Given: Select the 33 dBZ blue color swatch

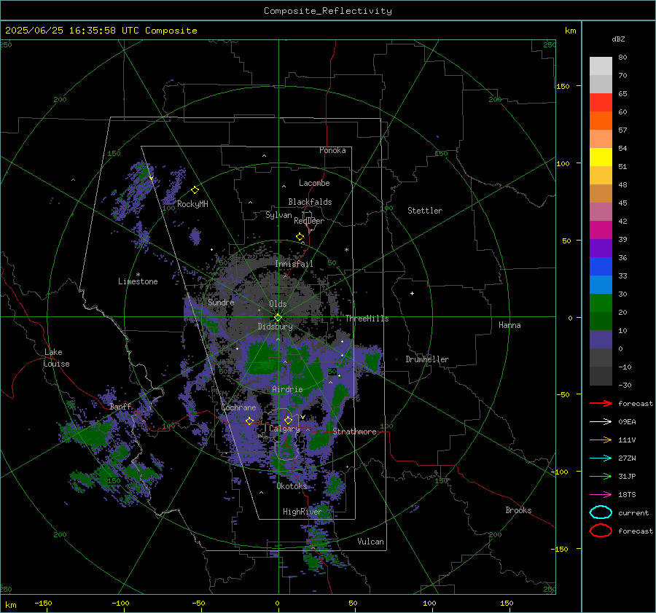Looking at the screenshot, I should click(601, 266).
